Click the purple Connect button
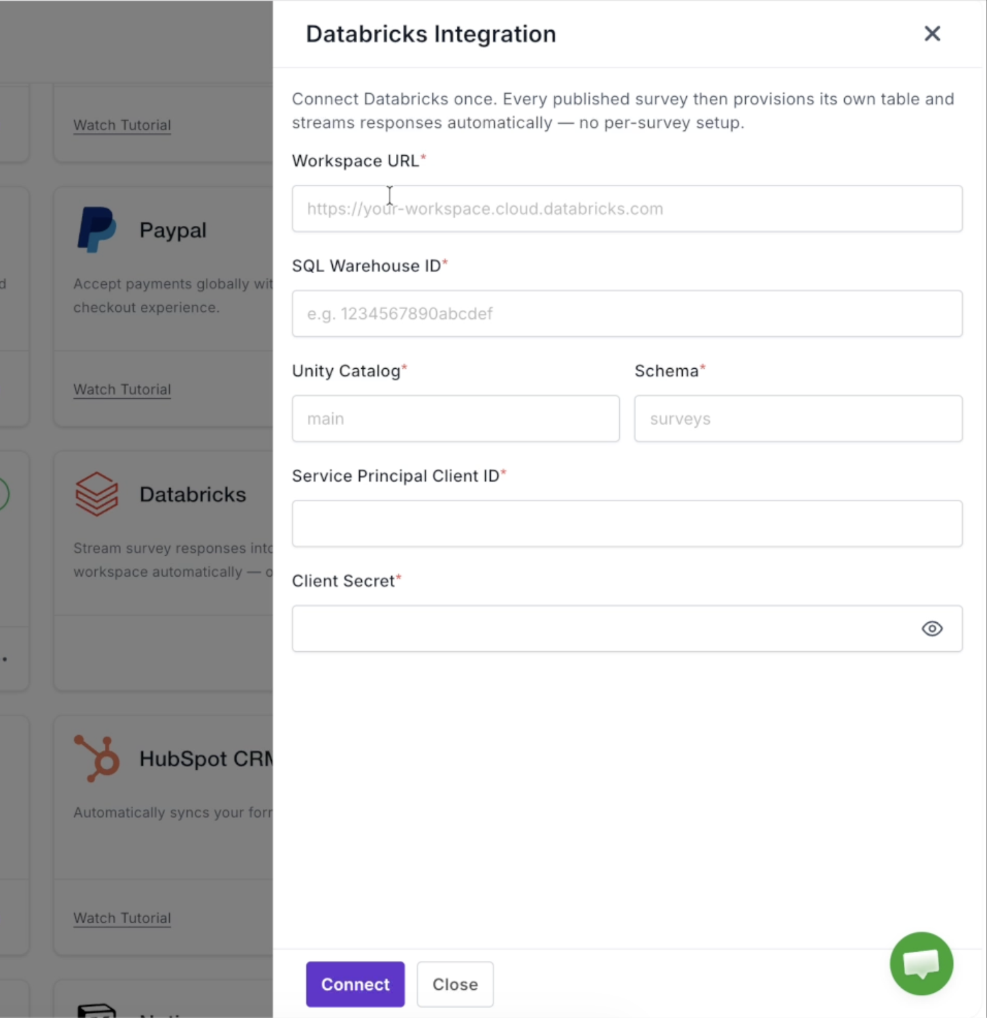Viewport: 987px width, 1018px height. (355, 984)
